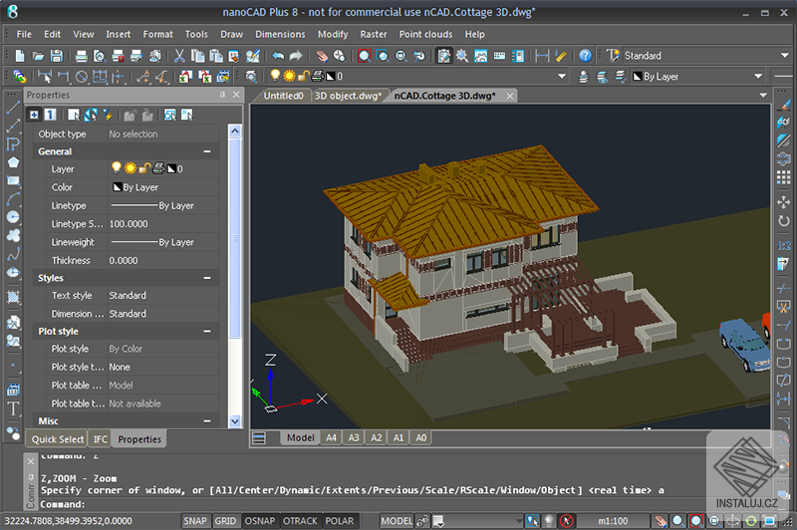Open the Standard text style dropdown
The image size is (797, 530).
point(785,56)
